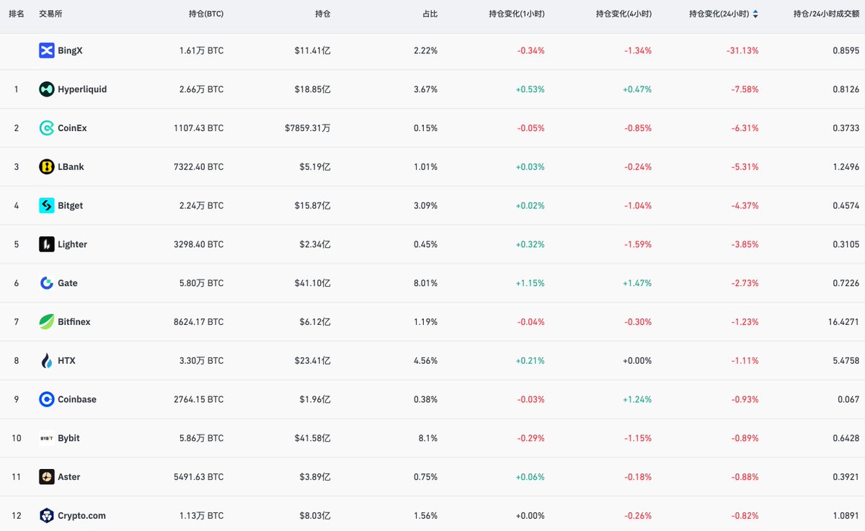The height and width of the screenshot is (531, 865).
Task: Open the Aster exchange name link
Action: coord(69,477)
